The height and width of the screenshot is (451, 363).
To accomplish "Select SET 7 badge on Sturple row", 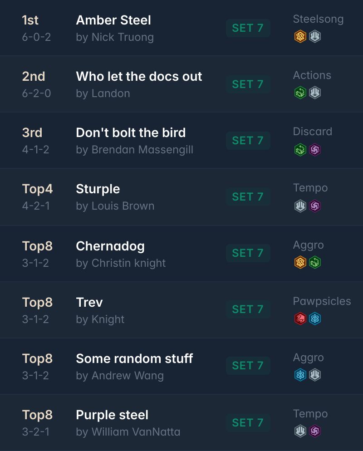I will pos(248,197).
